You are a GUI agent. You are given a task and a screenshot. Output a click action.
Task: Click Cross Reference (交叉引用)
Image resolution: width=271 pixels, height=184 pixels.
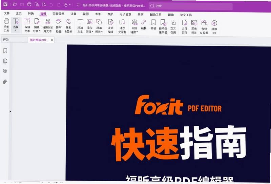coord(173,27)
